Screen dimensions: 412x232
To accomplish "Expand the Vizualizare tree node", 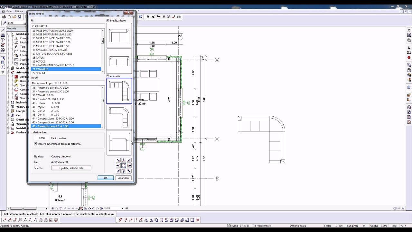I will pos(8,124).
